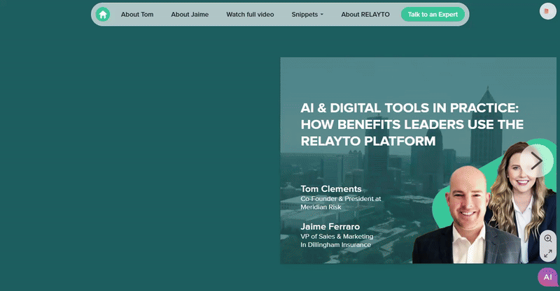The image size is (560, 291).
Task: Enter fullscreen with the expand arrows icon
Action: pos(548,253)
